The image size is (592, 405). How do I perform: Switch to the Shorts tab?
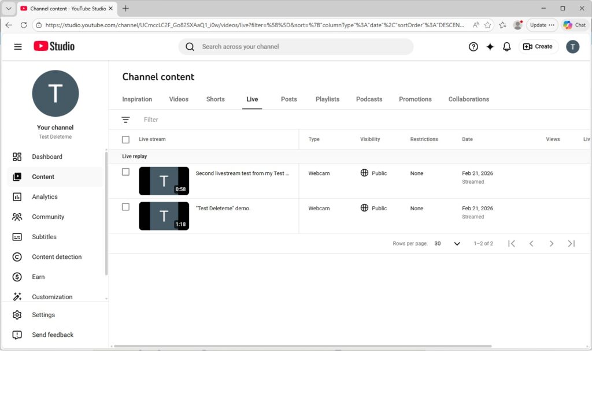click(215, 99)
